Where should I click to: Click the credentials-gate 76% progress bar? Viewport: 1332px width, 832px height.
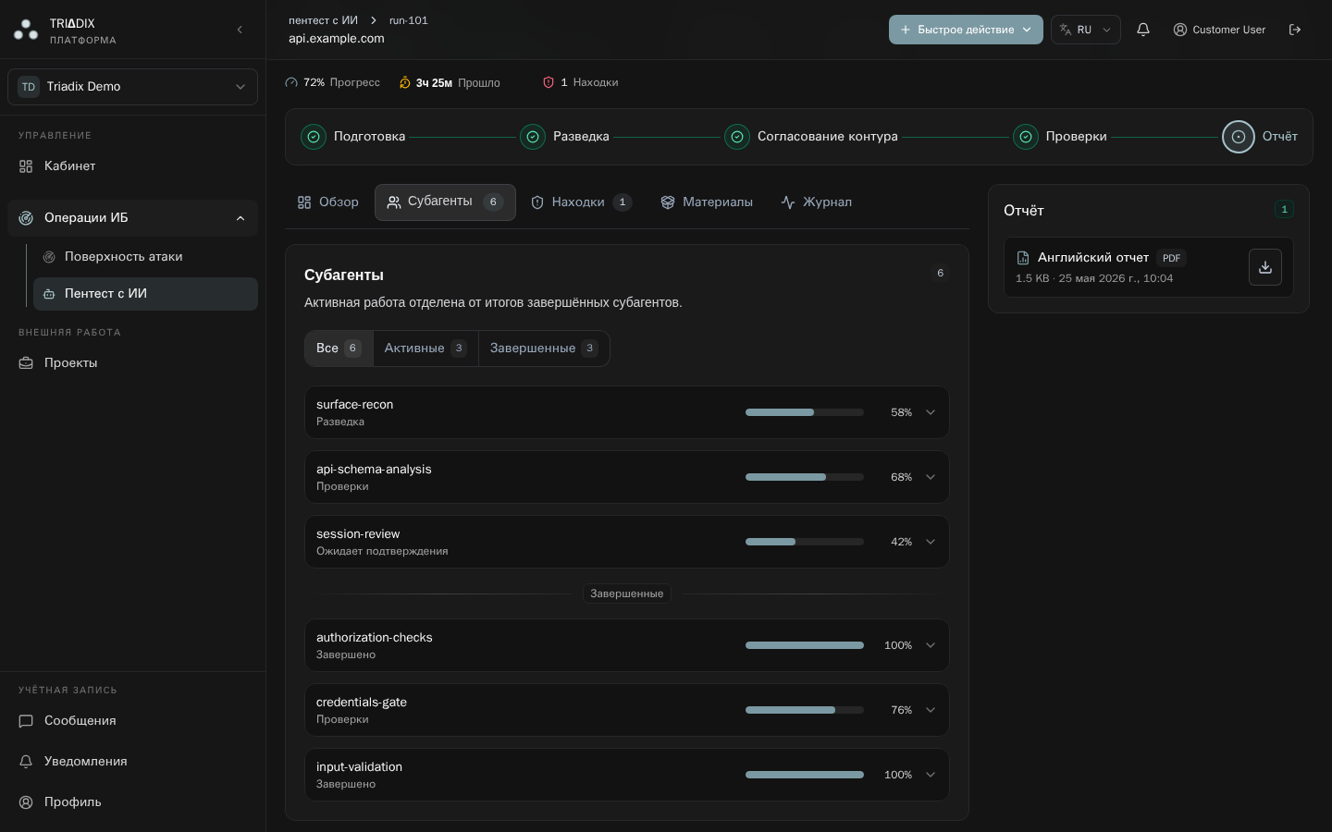[x=805, y=710]
